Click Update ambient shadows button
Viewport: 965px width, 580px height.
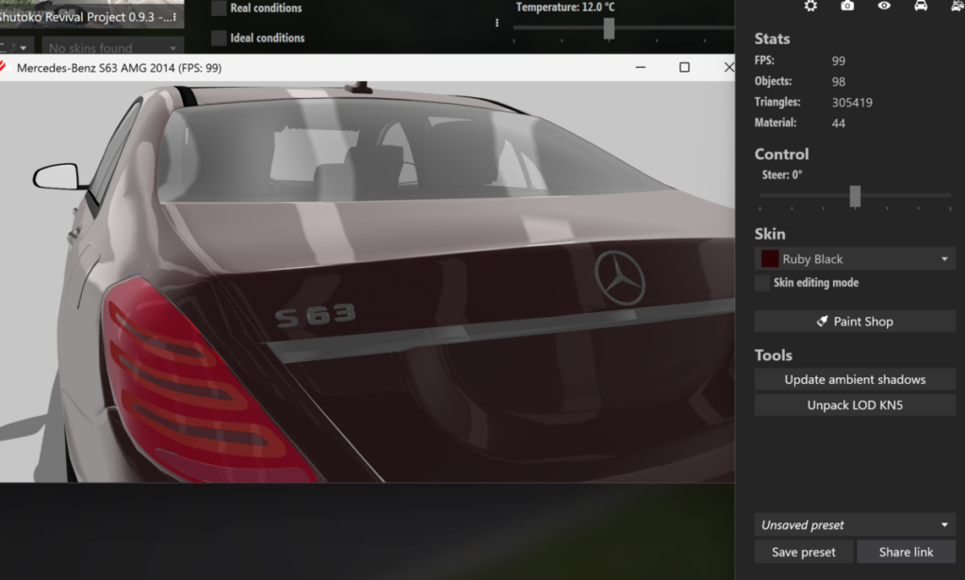[x=855, y=379]
